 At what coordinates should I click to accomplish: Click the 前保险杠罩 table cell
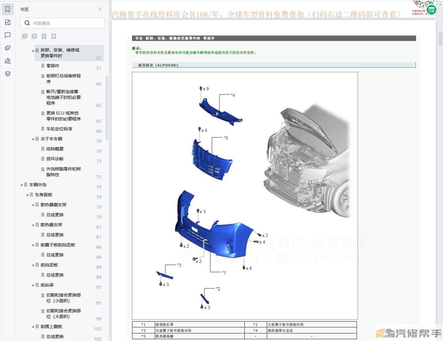point(200,325)
